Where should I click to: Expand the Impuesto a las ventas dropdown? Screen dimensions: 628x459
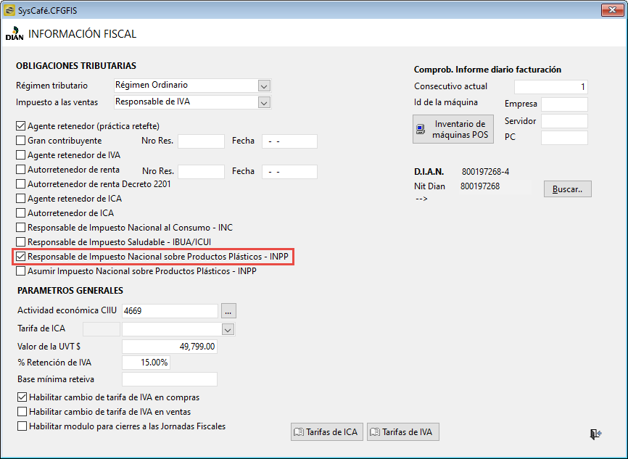264,102
